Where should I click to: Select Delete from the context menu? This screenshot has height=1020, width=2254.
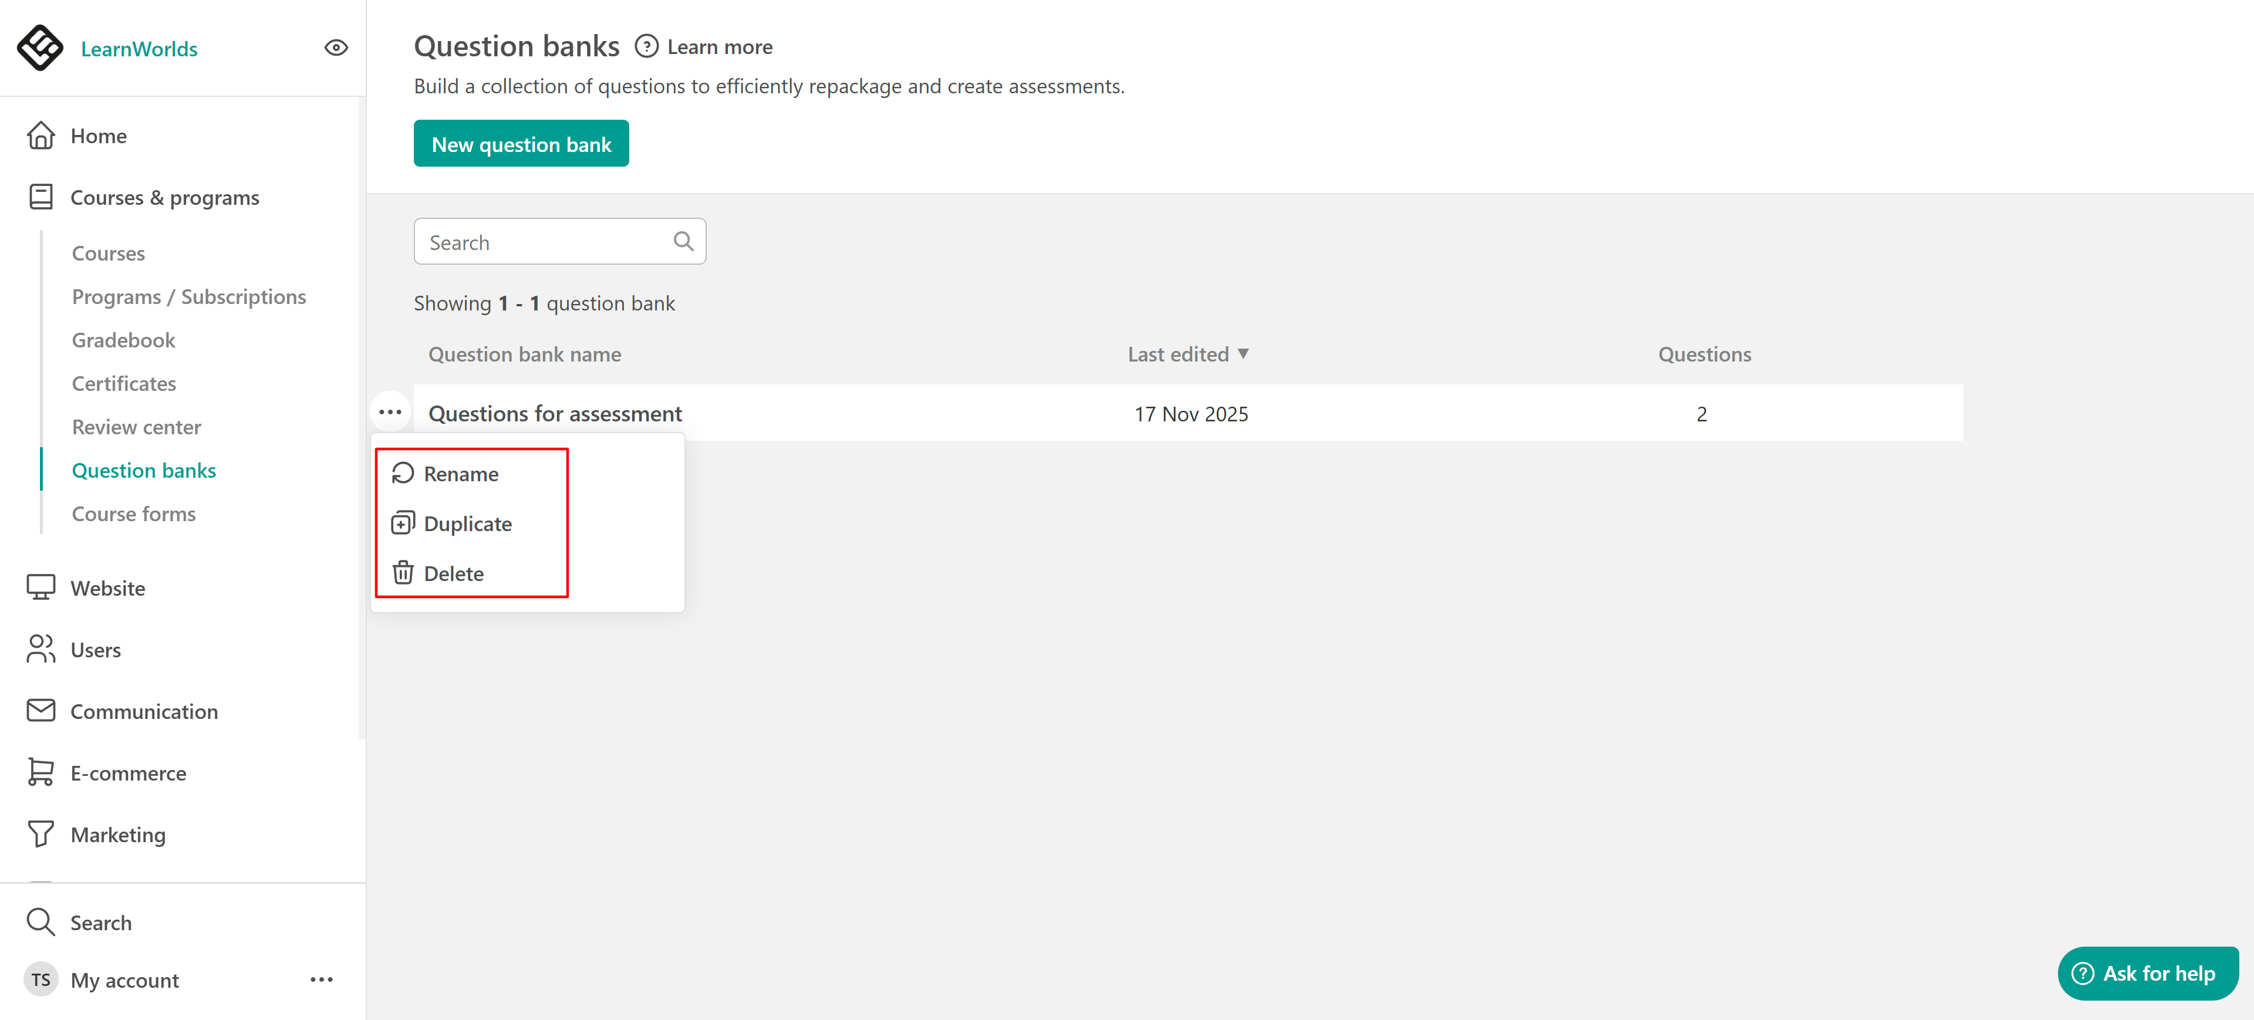pyautogui.click(x=453, y=573)
